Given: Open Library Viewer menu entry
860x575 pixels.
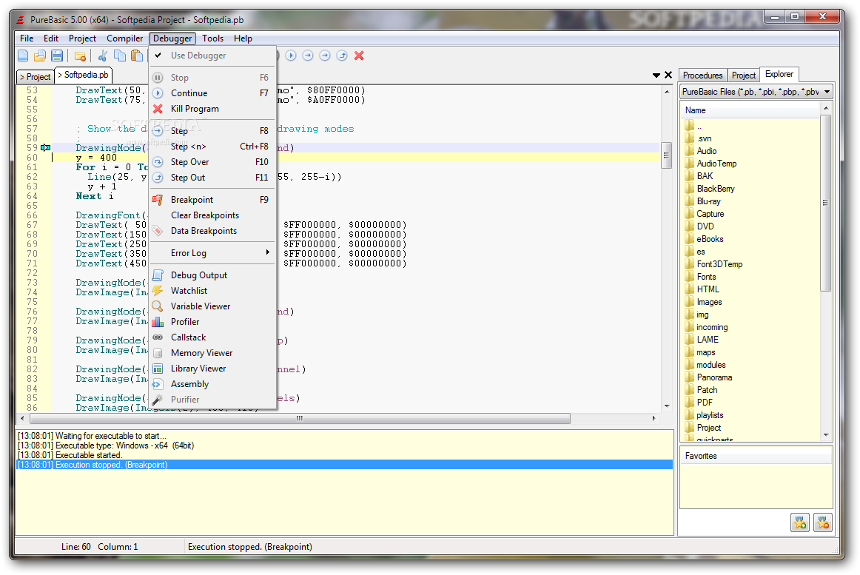Looking at the screenshot, I should (x=213, y=369).
